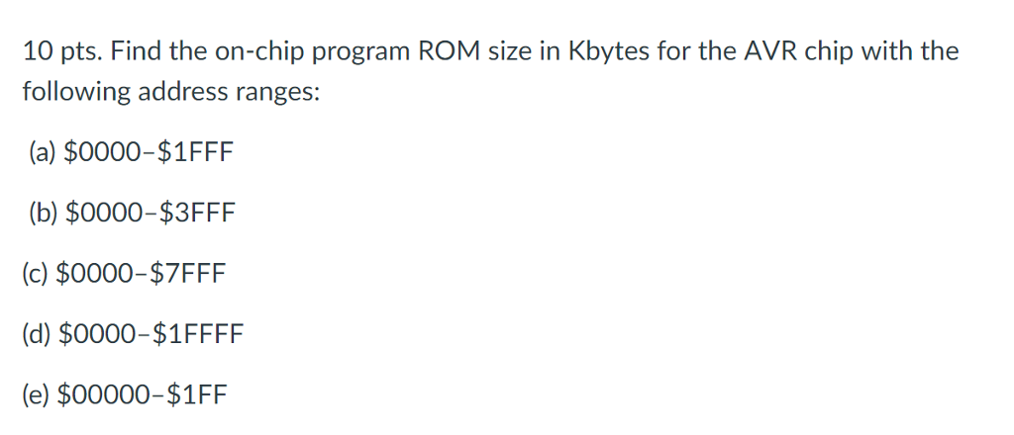Click the "10 pts." text
This screenshot has height=435, width=1014.
point(60,52)
